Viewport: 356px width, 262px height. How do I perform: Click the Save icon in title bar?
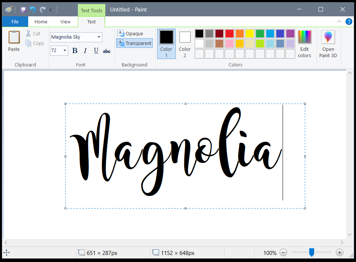pyautogui.click(x=23, y=10)
